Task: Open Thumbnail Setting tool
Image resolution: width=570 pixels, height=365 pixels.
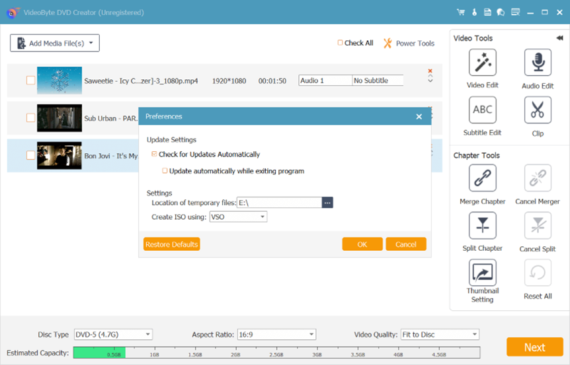Action: pyautogui.click(x=483, y=273)
